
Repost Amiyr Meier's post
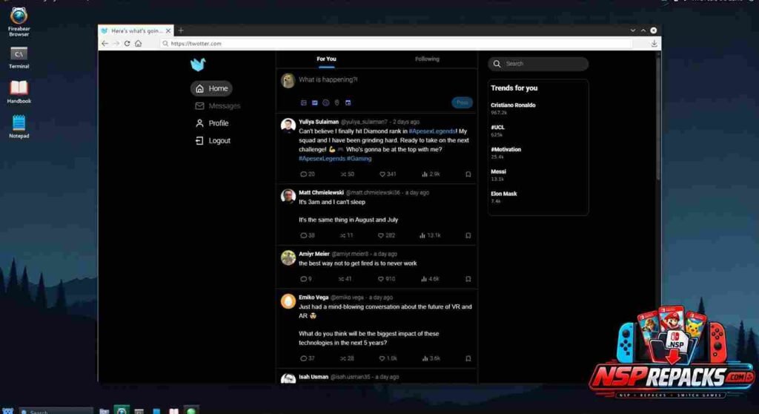345,279
